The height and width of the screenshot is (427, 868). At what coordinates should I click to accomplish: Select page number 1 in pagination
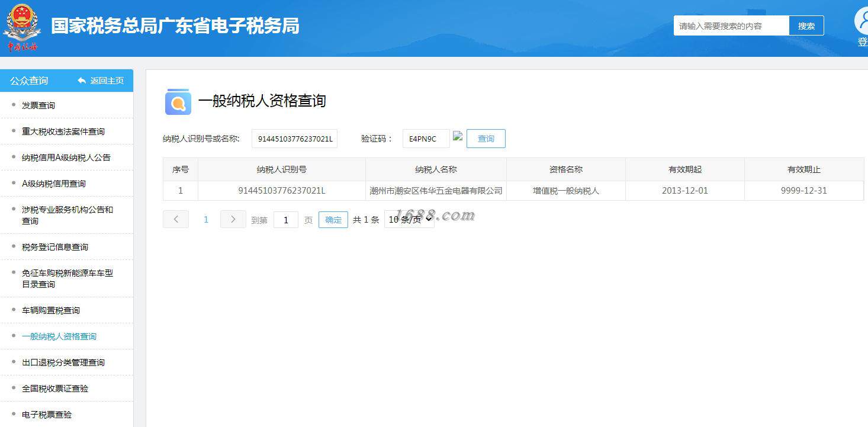(206, 219)
